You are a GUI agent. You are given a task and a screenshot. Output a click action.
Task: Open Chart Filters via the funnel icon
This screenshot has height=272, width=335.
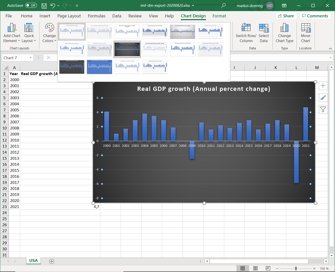[323, 109]
